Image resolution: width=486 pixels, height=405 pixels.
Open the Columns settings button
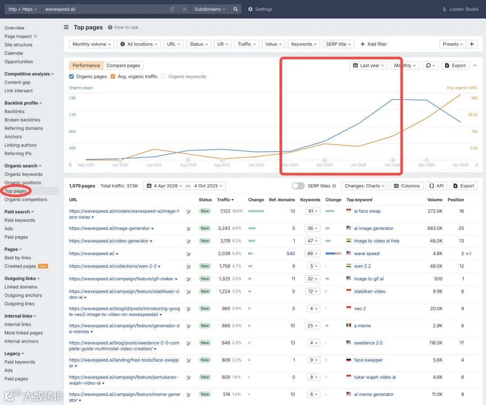pyautogui.click(x=407, y=186)
